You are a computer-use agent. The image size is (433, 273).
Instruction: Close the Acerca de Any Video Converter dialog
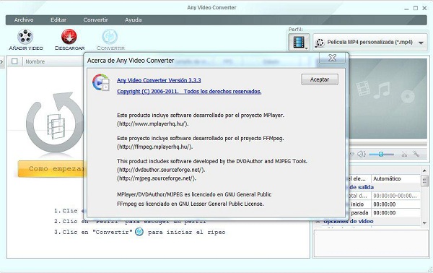tap(332, 58)
